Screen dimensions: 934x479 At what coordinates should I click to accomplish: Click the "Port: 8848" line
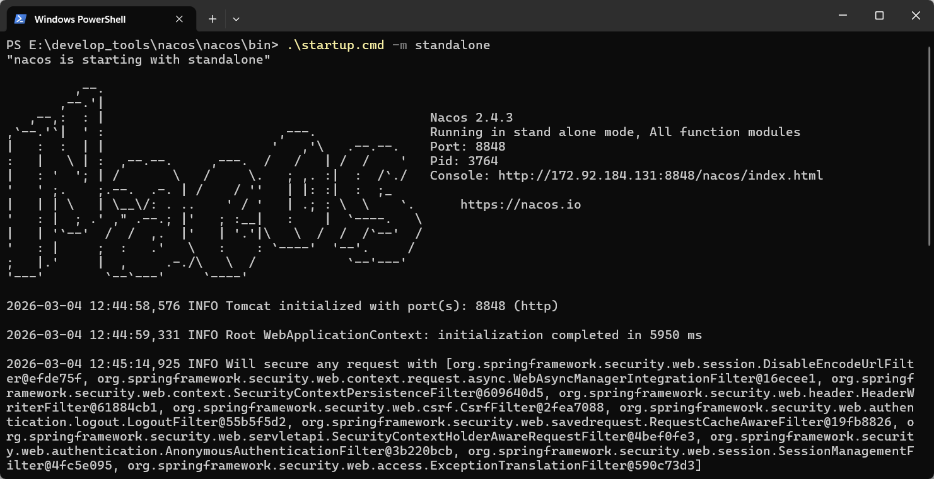pos(467,146)
